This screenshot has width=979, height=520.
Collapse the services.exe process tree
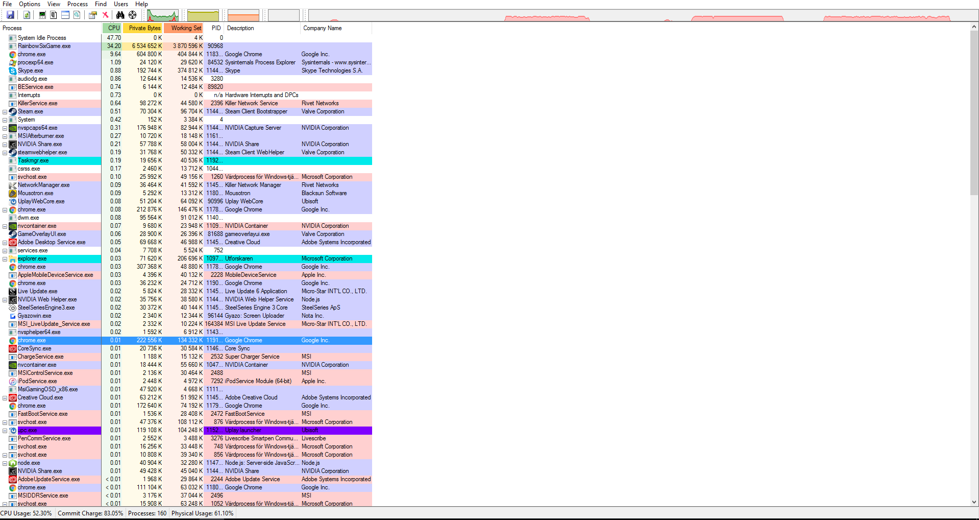pyautogui.click(x=5, y=251)
